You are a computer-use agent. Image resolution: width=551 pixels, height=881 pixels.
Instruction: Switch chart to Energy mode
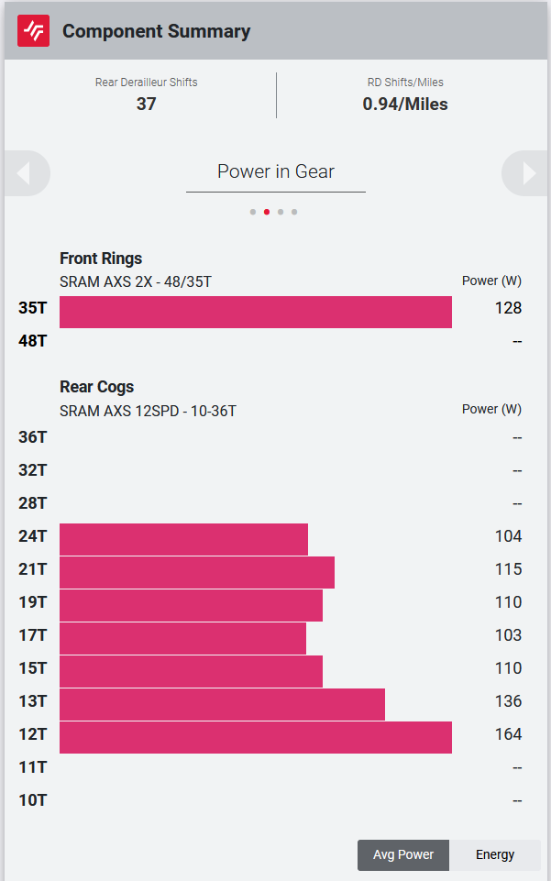tap(495, 854)
